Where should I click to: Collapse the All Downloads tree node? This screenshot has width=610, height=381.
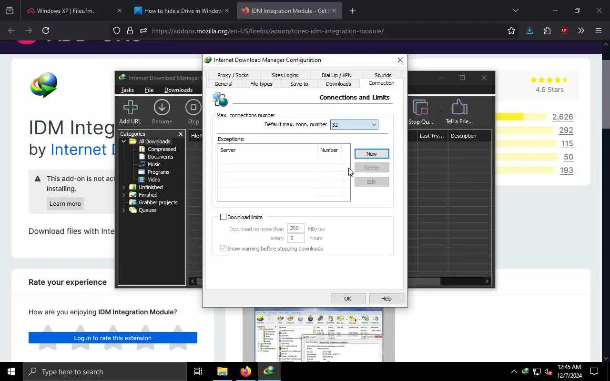[x=124, y=141]
